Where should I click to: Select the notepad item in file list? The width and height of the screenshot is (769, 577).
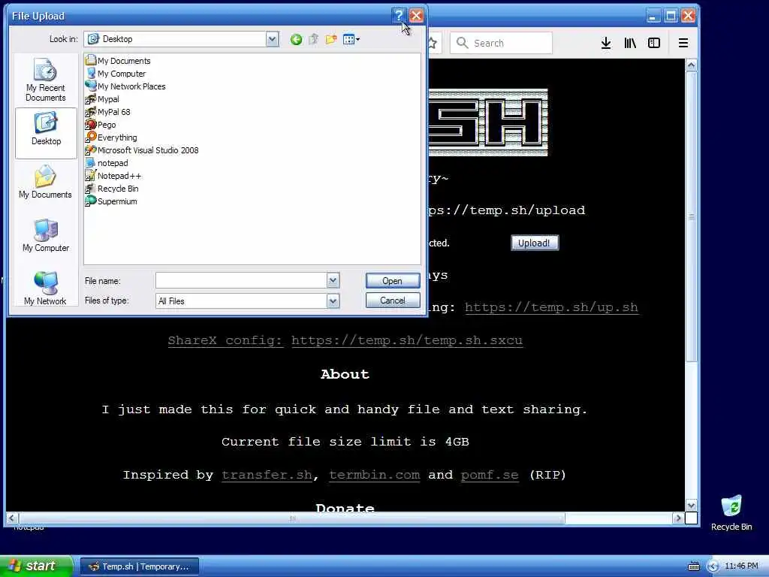coord(107,163)
